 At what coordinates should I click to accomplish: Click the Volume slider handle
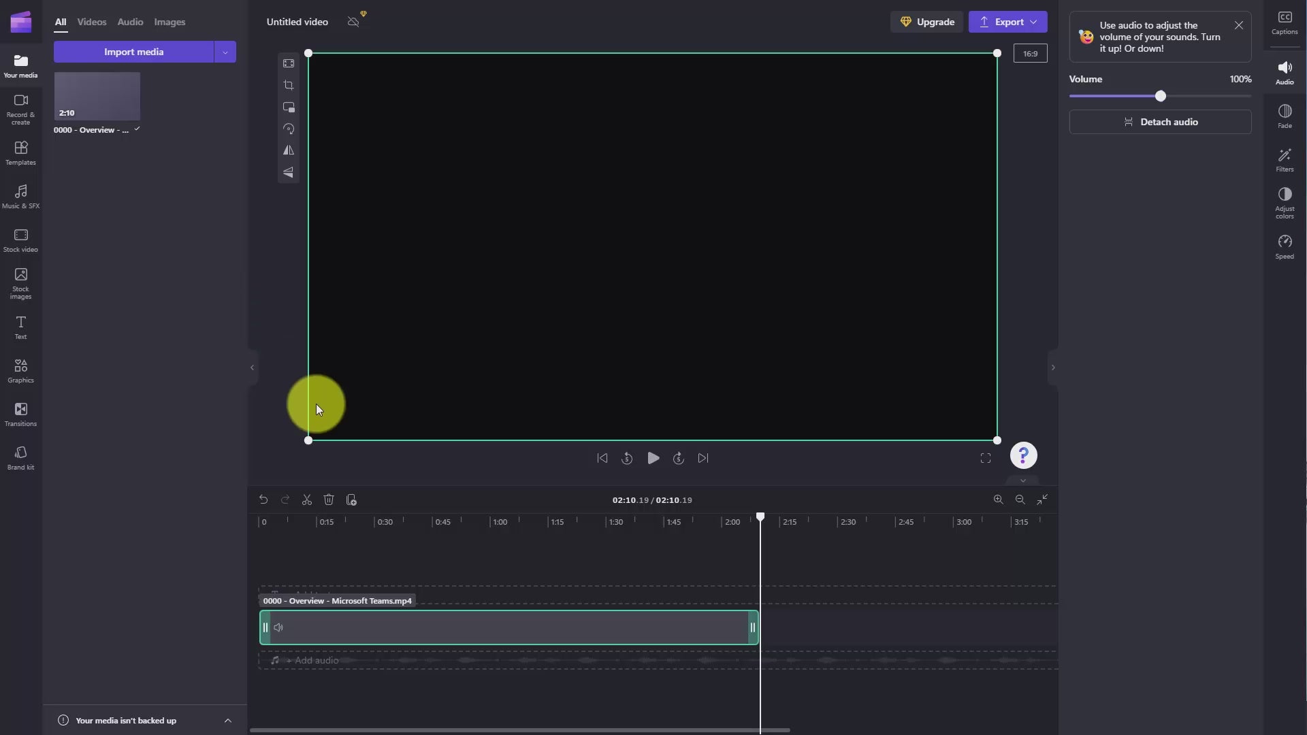[x=1161, y=96]
